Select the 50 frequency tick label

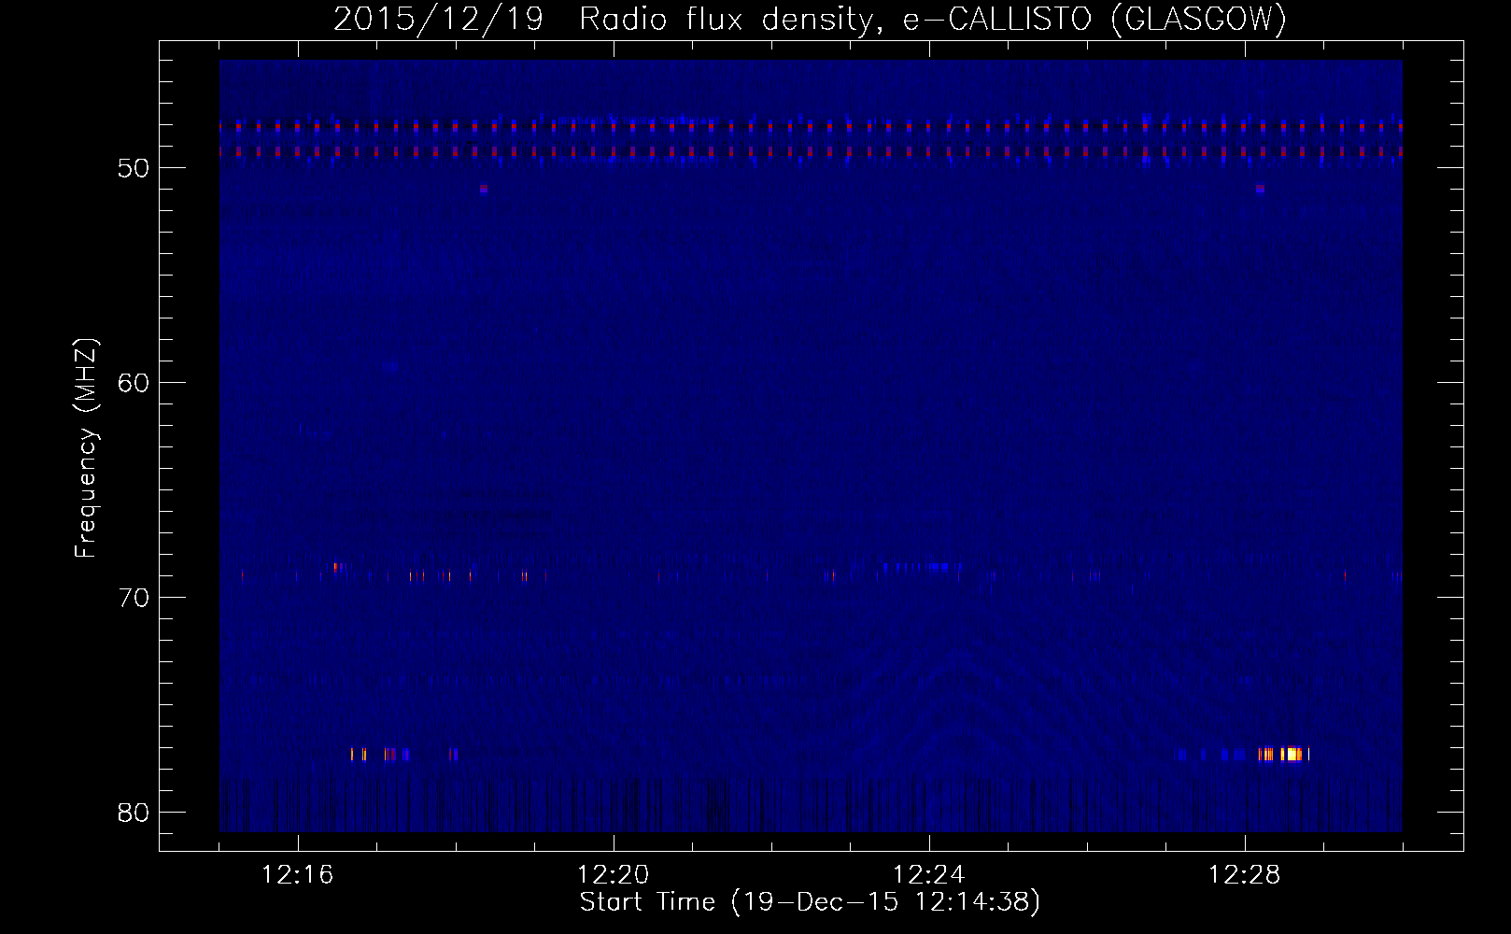point(134,169)
